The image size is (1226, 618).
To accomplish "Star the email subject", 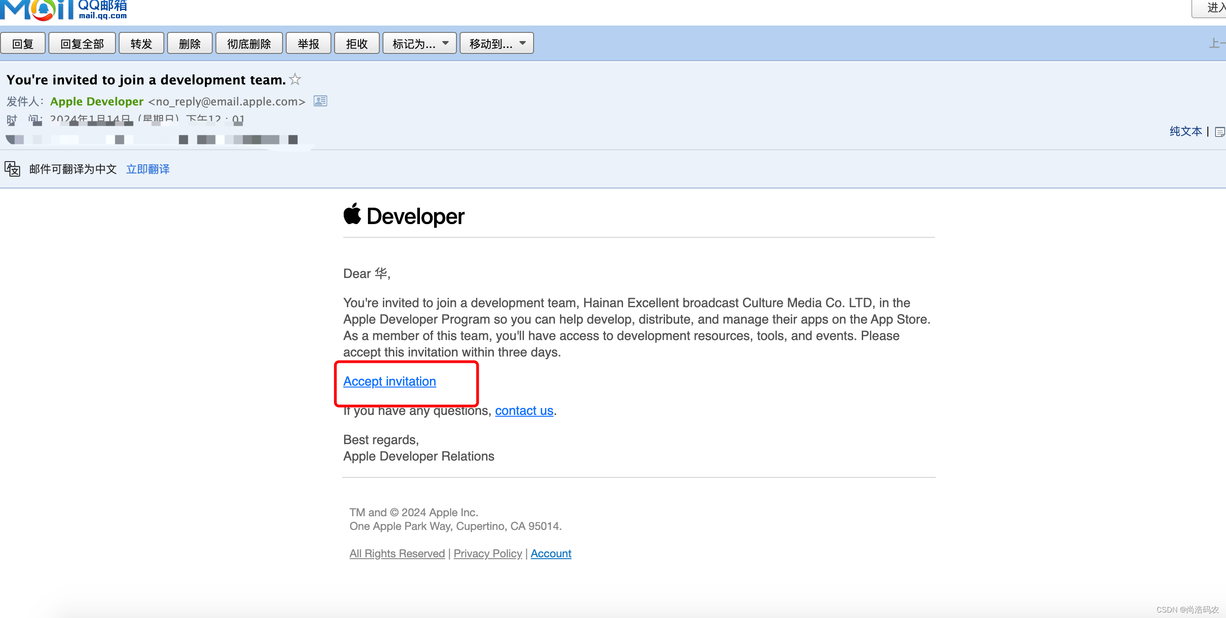I will pyautogui.click(x=295, y=79).
